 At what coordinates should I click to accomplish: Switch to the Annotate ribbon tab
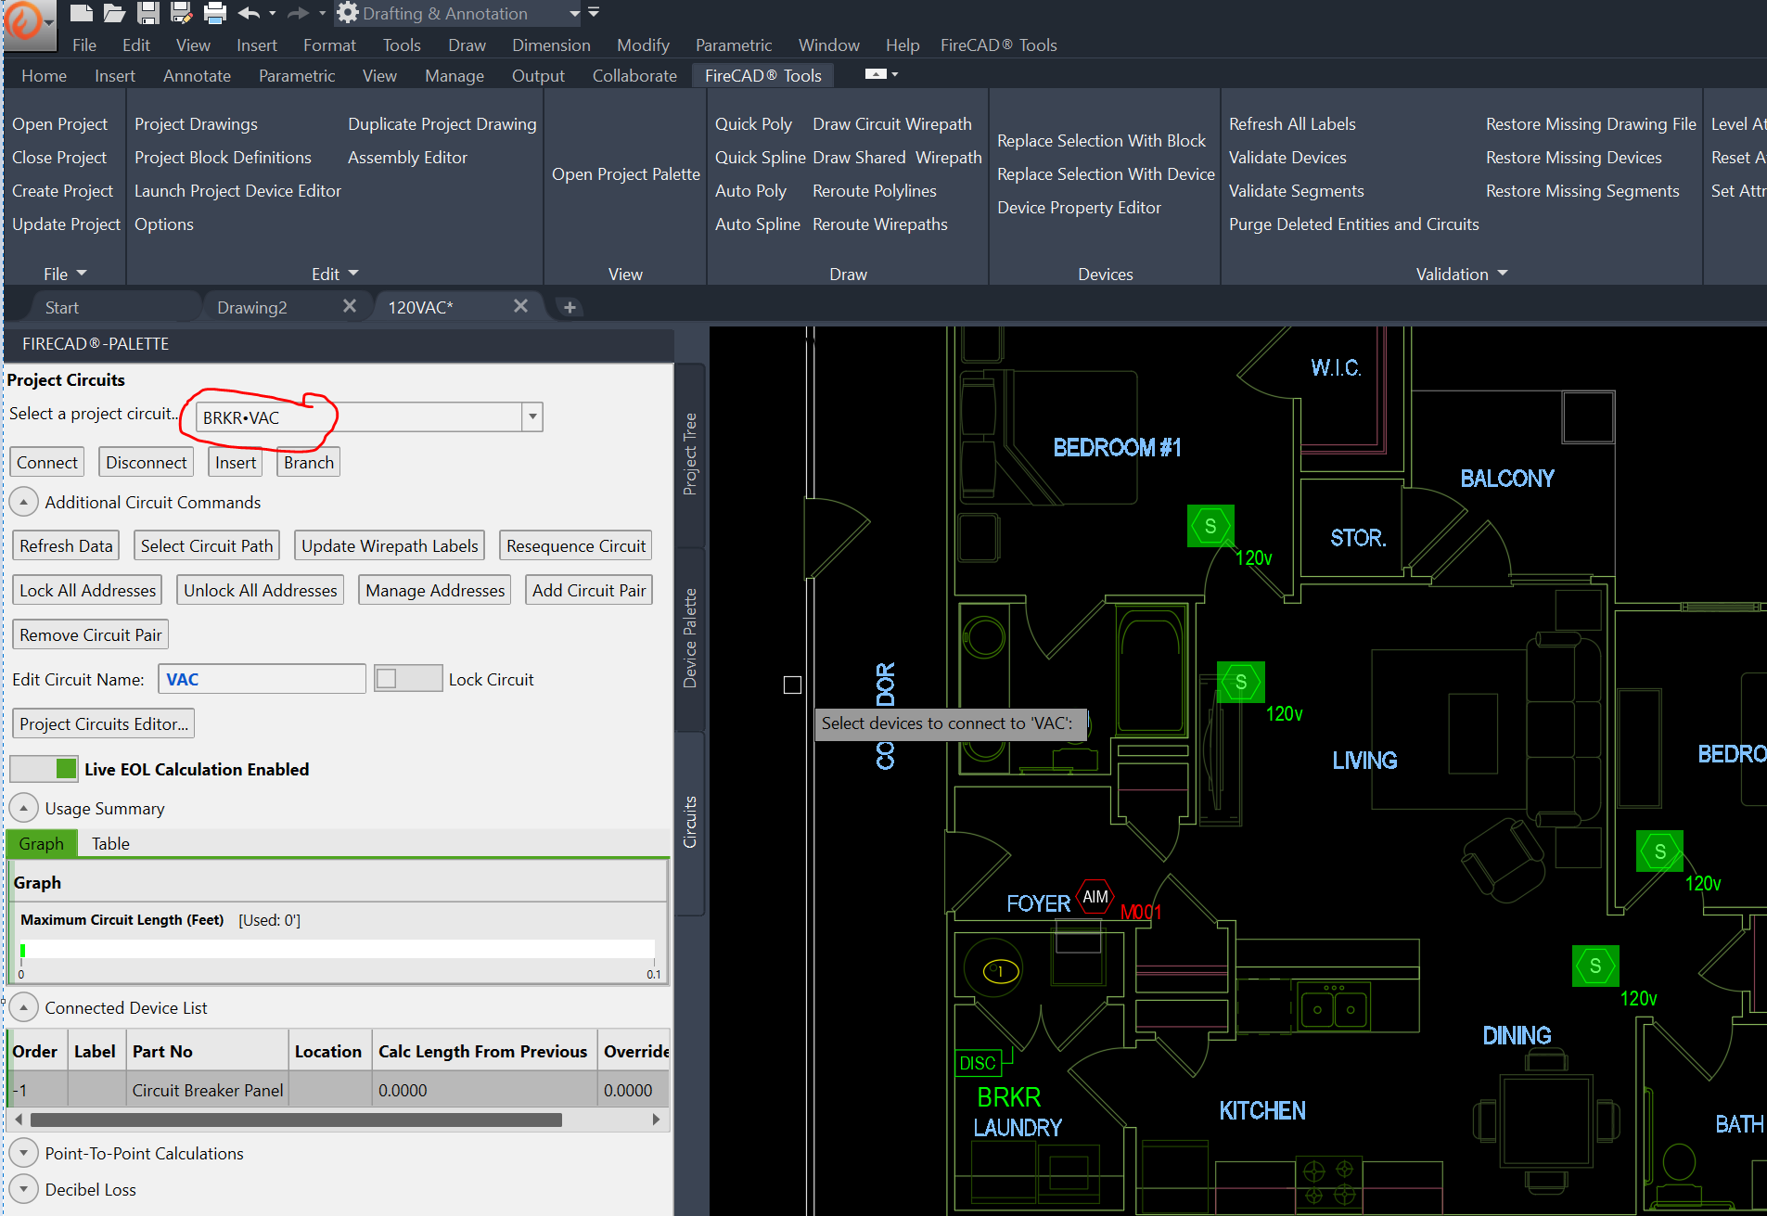click(x=197, y=75)
